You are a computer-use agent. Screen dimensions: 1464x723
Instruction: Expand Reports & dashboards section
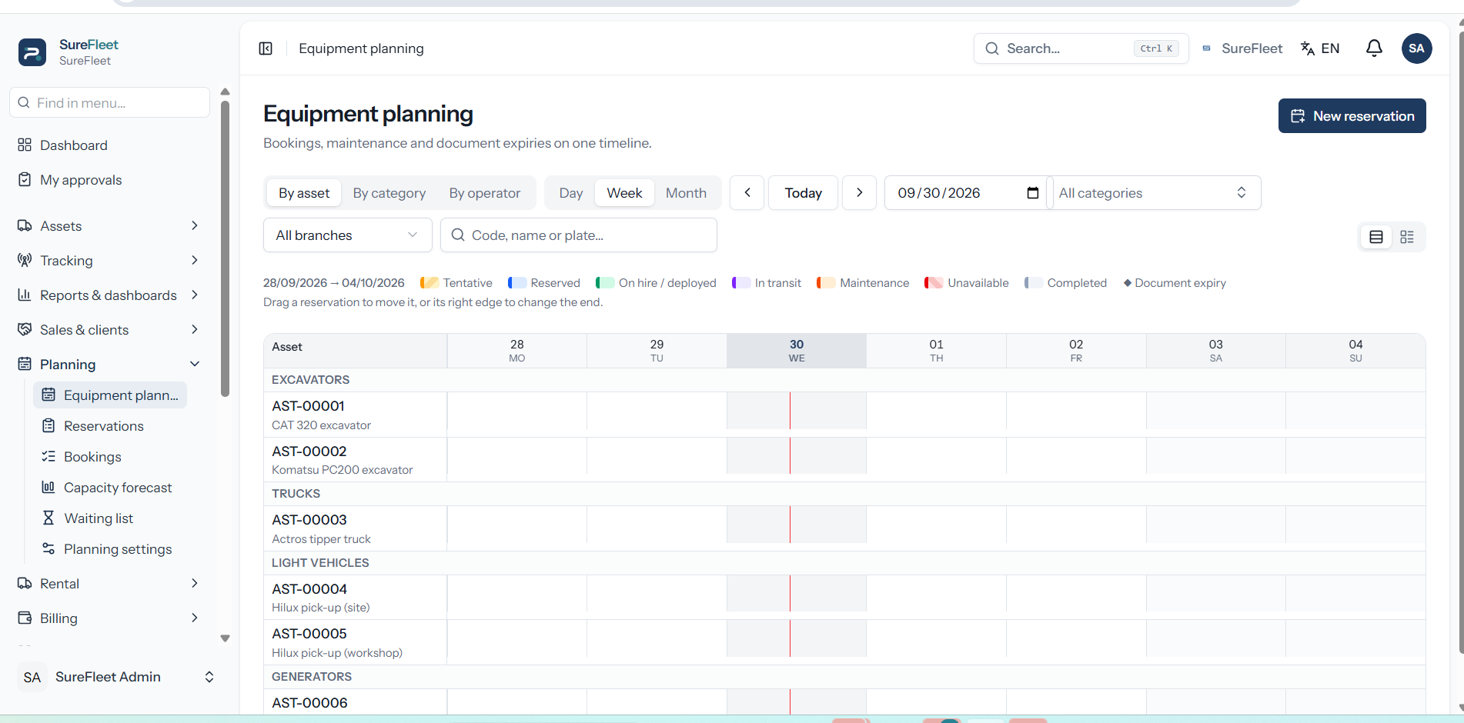[x=109, y=295]
